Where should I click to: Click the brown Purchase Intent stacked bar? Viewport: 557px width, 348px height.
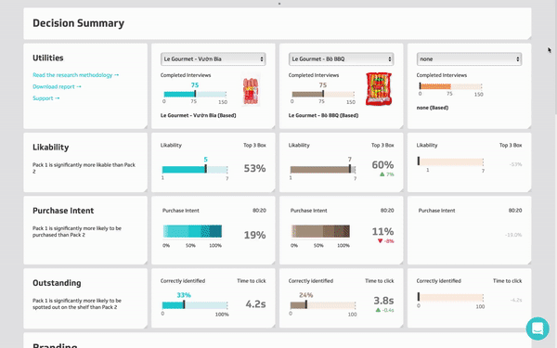click(x=320, y=231)
